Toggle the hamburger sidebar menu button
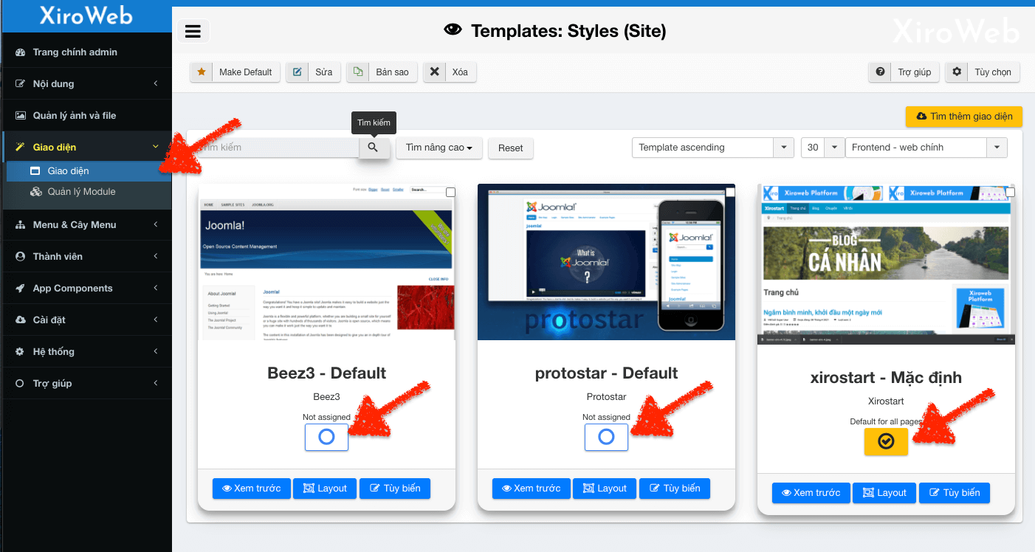 (193, 31)
